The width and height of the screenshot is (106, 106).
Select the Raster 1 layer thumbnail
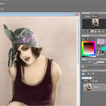(89, 87)
